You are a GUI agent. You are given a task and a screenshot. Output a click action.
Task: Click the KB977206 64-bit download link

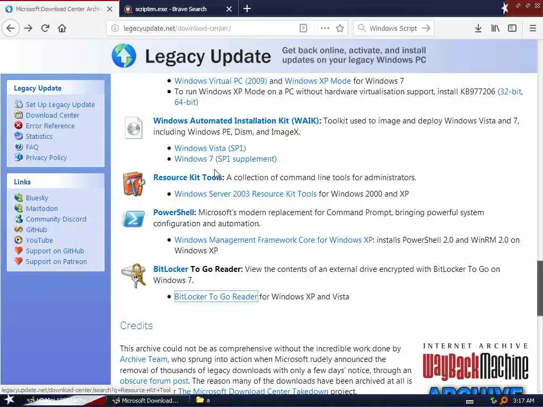click(186, 102)
